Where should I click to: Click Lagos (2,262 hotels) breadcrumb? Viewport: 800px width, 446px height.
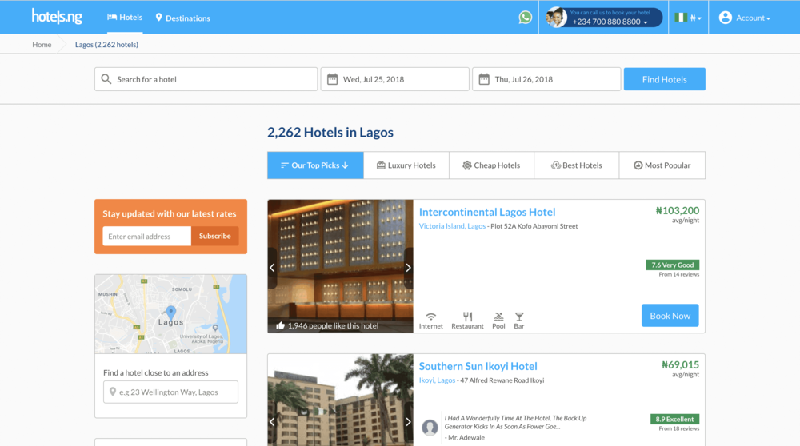(x=106, y=44)
